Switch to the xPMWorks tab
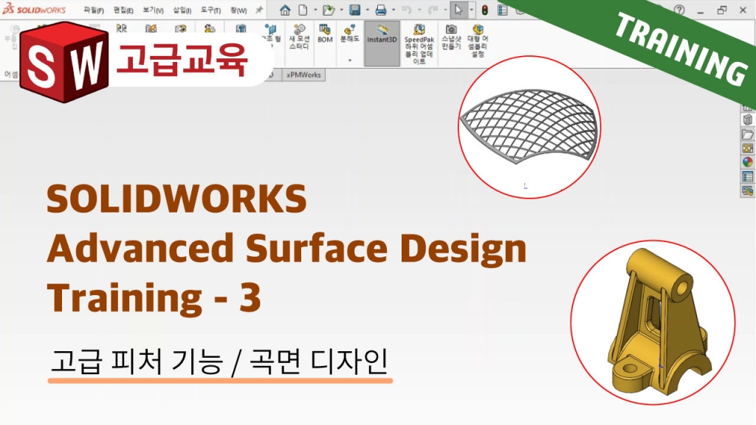Viewport: 756px width, 425px height. click(303, 75)
